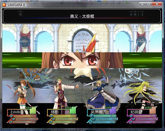Click Estelle's HP bar

tap(25, 116)
